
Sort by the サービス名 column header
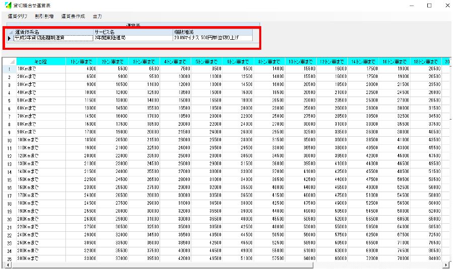133,32
